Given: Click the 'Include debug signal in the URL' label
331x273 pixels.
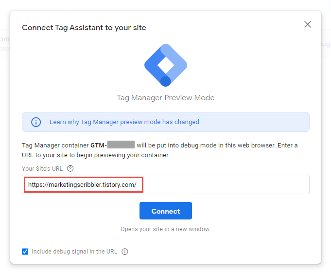Looking at the screenshot, I should pos(74,252).
